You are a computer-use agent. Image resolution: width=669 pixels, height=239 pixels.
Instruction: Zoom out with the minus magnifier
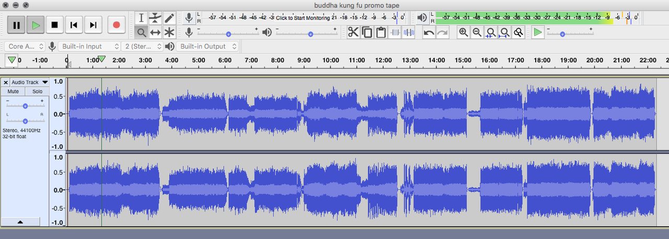click(477, 32)
